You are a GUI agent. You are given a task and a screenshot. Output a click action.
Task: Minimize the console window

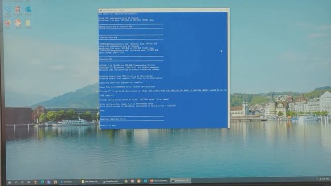(x=215, y=10)
